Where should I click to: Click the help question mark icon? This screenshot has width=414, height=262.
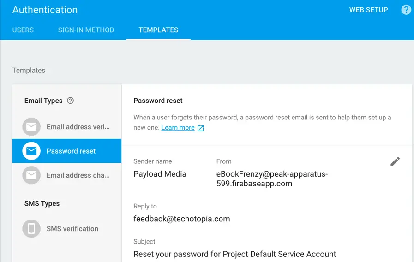point(406,10)
